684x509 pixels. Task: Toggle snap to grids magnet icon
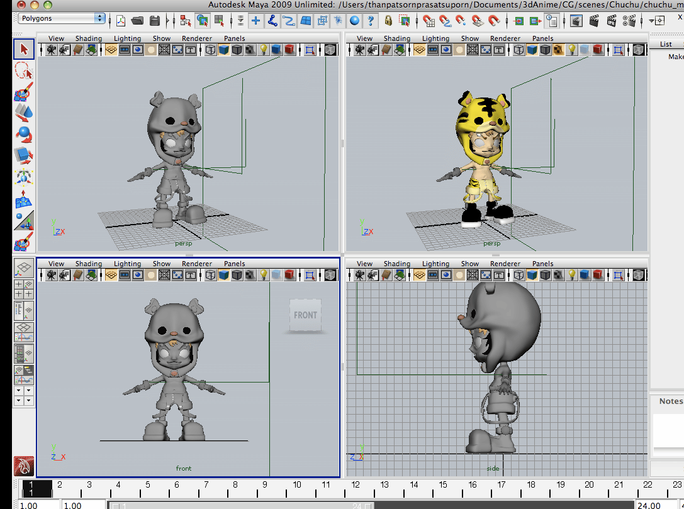pos(429,21)
